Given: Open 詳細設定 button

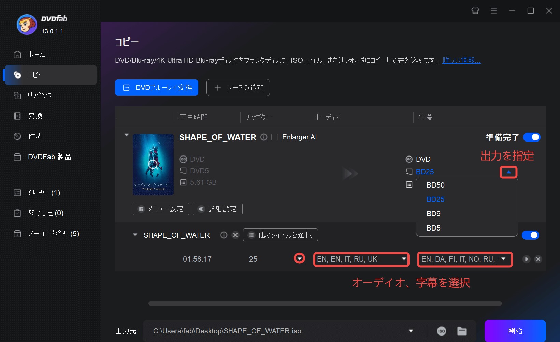Looking at the screenshot, I should pyautogui.click(x=218, y=209).
